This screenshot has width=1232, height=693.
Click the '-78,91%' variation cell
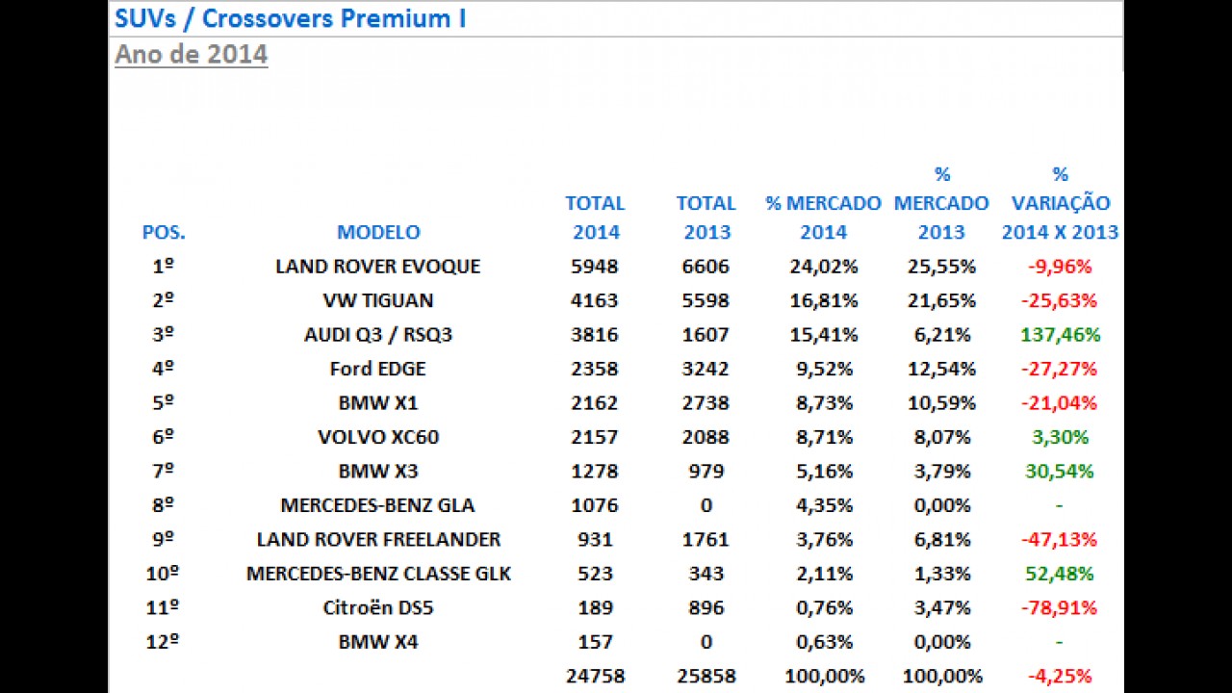click(x=1060, y=608)
